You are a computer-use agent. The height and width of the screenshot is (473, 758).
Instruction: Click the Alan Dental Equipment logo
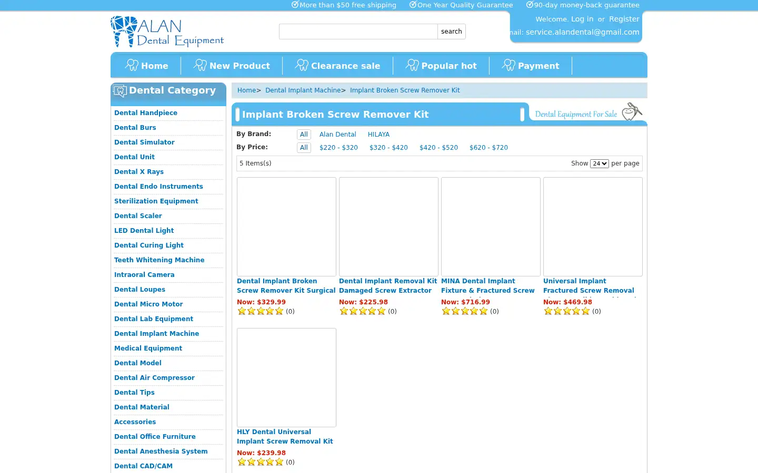(167, 32)
